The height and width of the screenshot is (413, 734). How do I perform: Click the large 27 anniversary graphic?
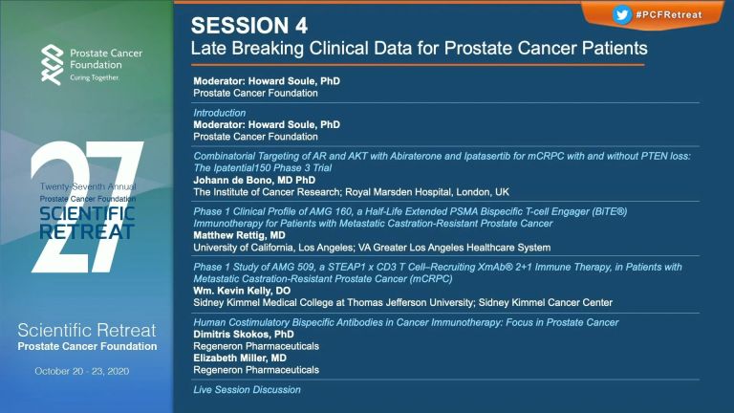(x=87, y=206)
